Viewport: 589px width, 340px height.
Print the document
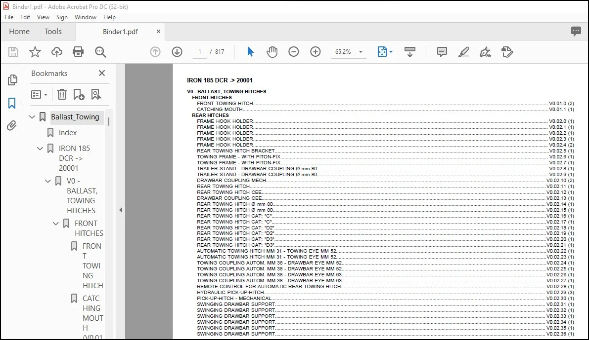(x=78, y=52)
